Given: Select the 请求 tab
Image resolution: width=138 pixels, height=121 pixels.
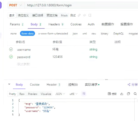Looking at the screenshot, I should coord(12,15).
